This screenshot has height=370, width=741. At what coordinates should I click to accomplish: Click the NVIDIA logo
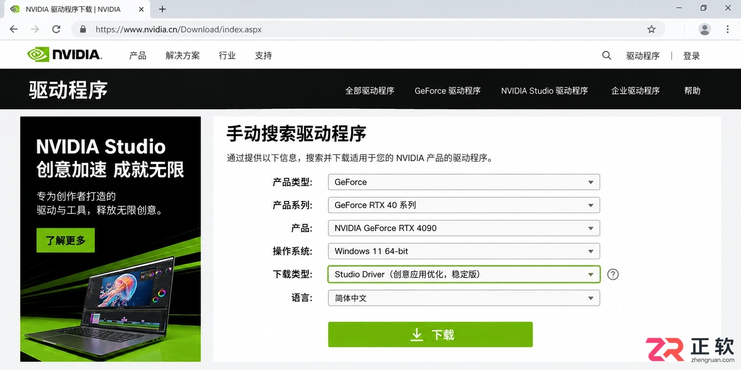tap(65, 54)
